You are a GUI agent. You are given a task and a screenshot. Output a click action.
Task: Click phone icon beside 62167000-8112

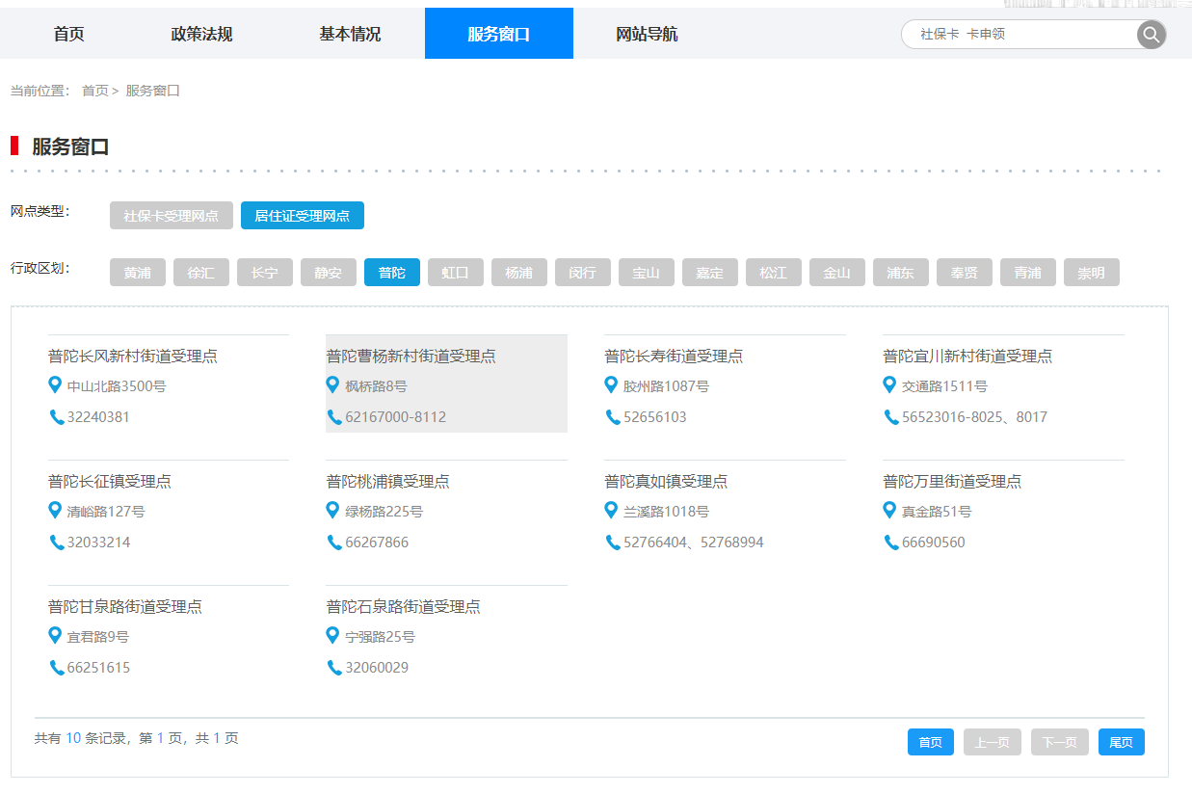tap(334, 417)
